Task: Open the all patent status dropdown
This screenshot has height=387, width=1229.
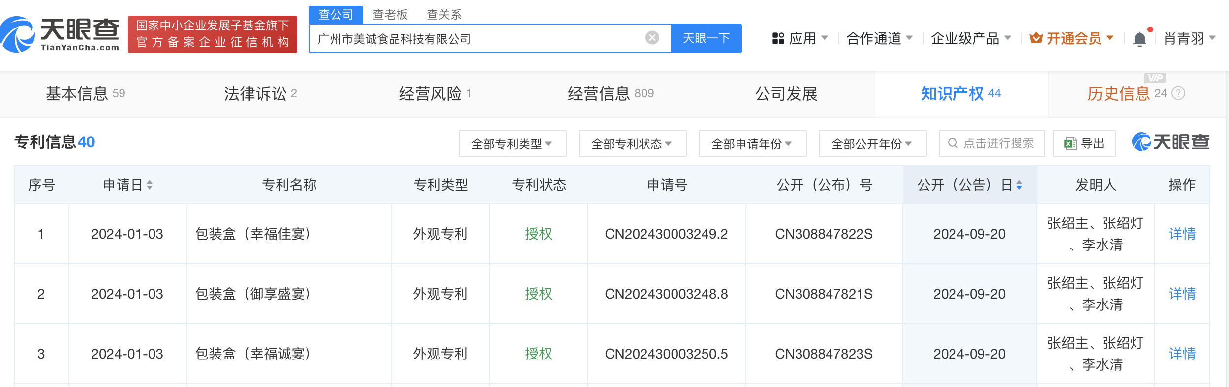Action: tap(632, 143)
